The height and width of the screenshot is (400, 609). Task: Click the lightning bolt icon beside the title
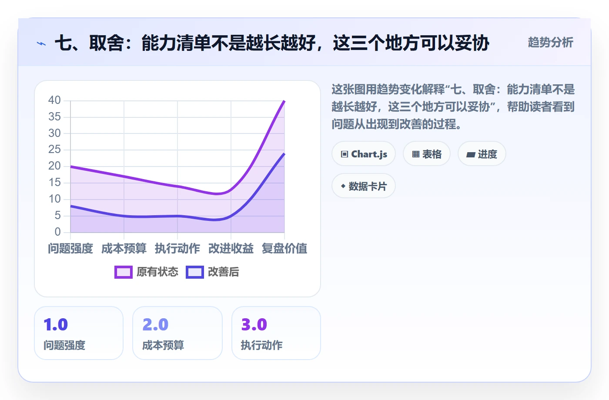pyautogui.click(x=41, y=43)
